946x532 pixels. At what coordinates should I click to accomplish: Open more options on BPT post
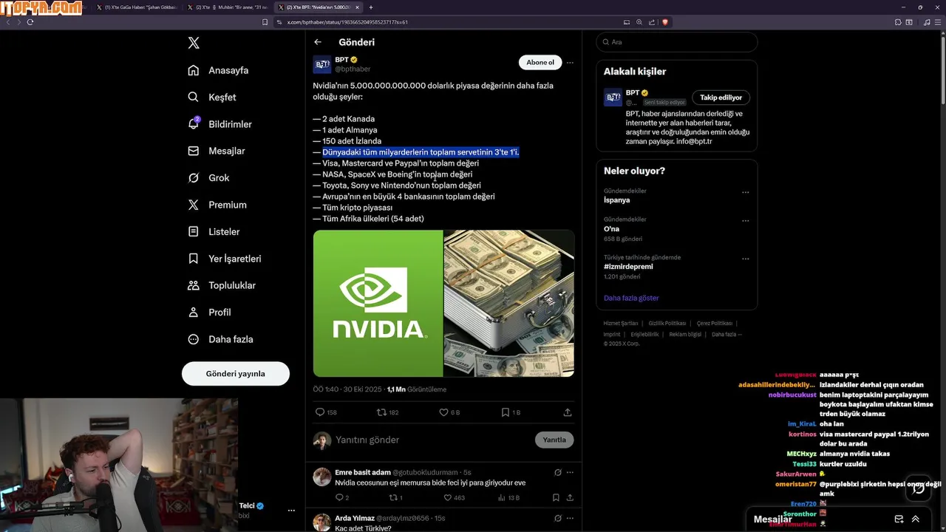coord(570,63)
